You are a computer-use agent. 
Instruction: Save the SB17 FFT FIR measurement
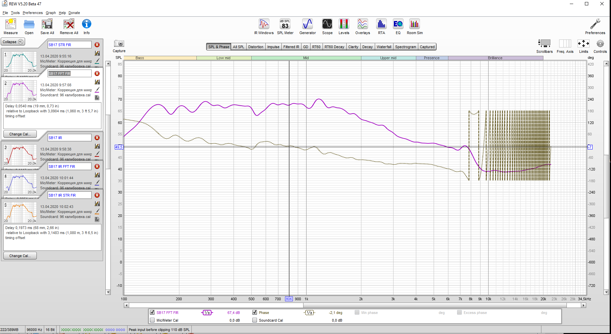click(x=97, y=82)
